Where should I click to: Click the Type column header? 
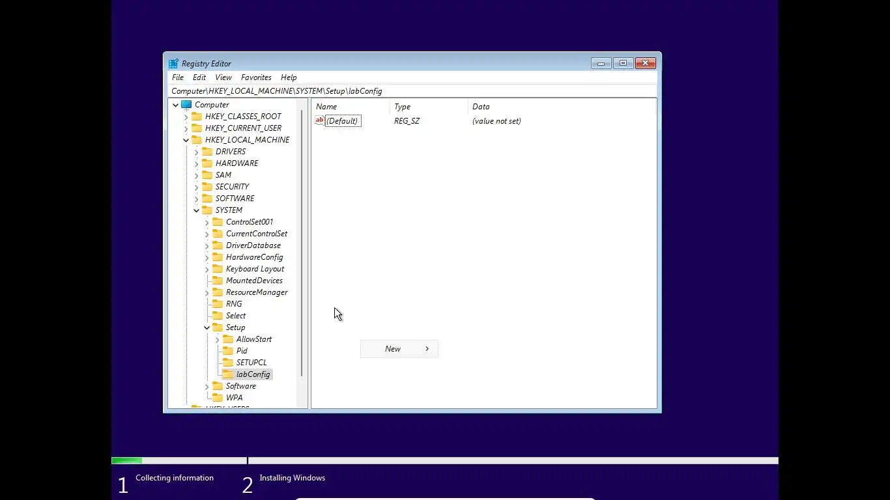coord(429,107)
